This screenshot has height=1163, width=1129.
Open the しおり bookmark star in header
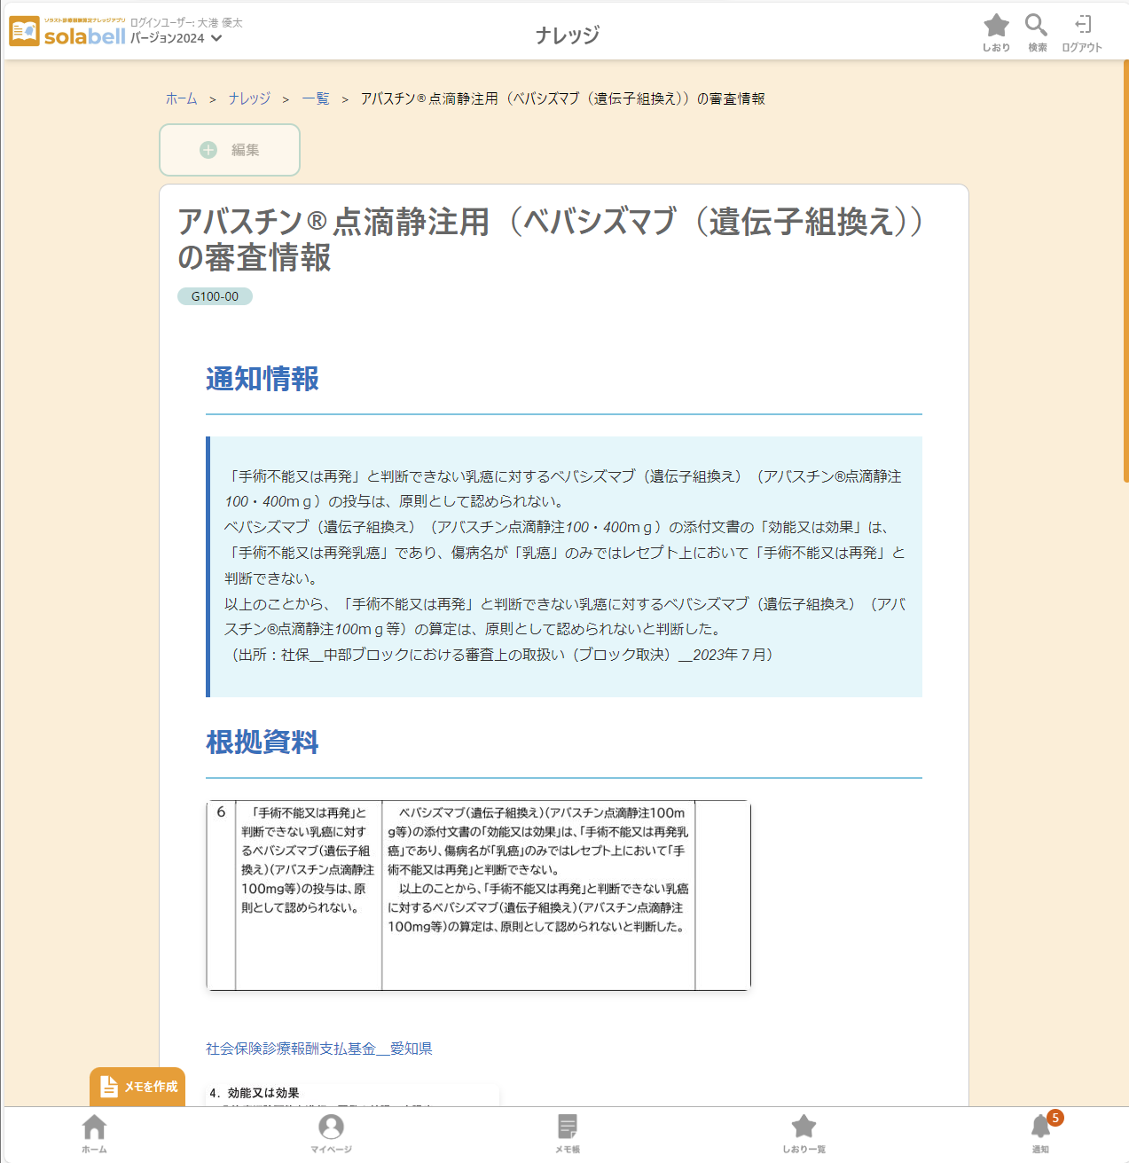(996, 26)
